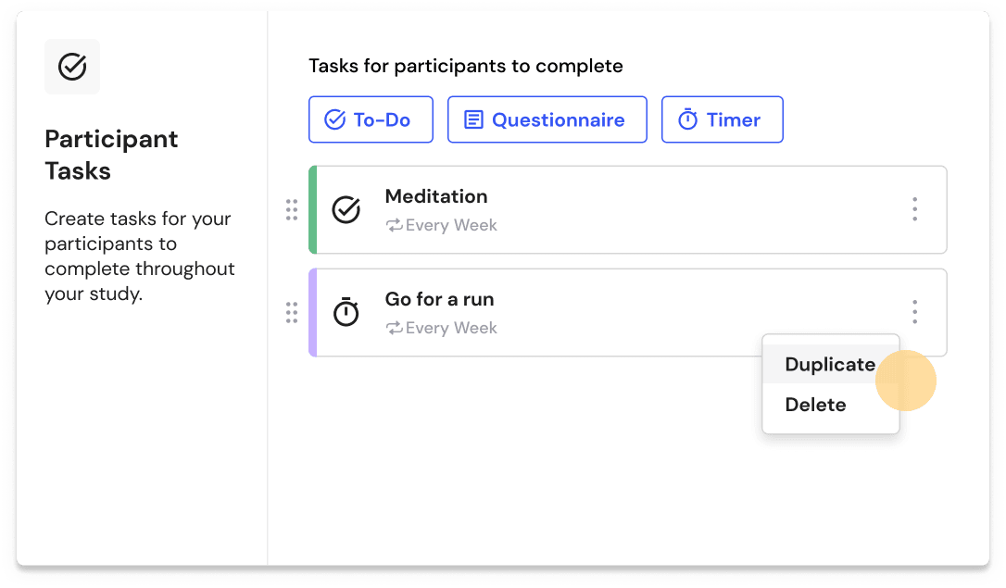Select Duplicate from the open context menu

coord(831,364)
